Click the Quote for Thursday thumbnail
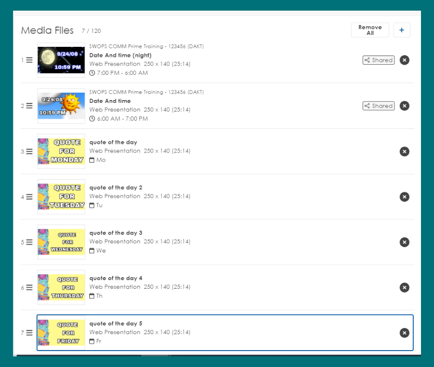The image size is (434, 367). (x=61, y=287)
